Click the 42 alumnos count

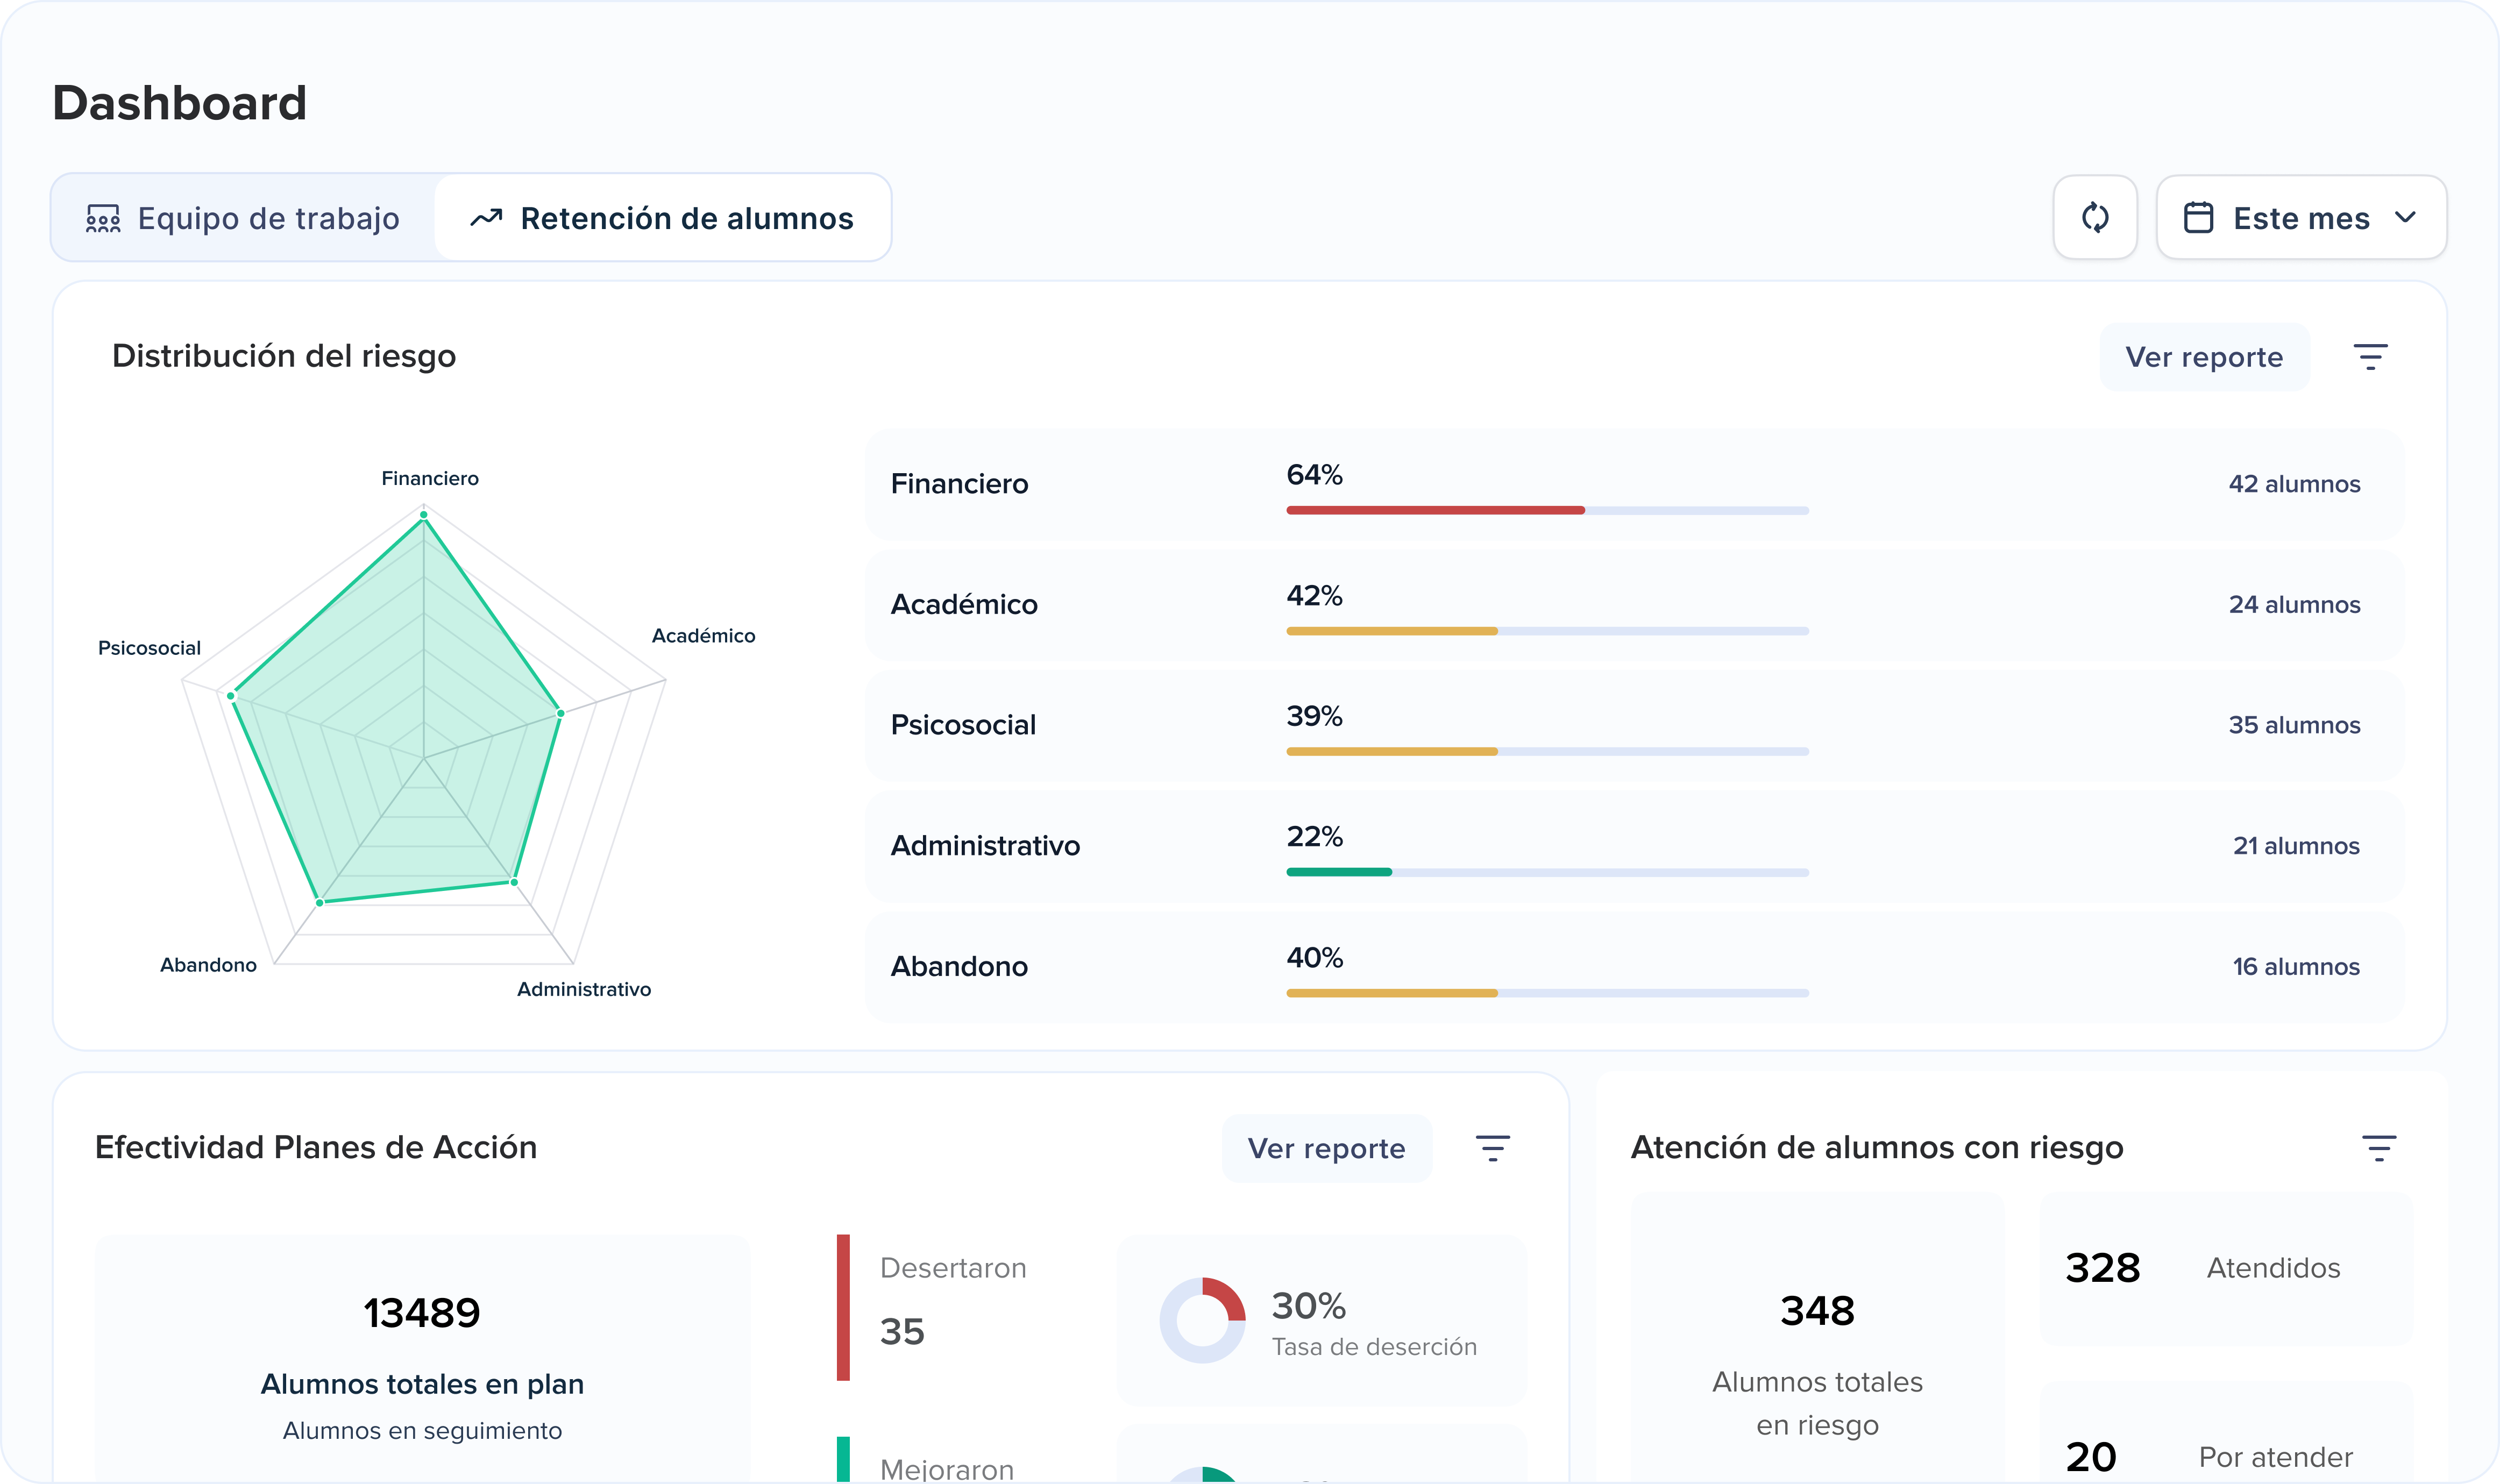click(x=2294, y=484)
